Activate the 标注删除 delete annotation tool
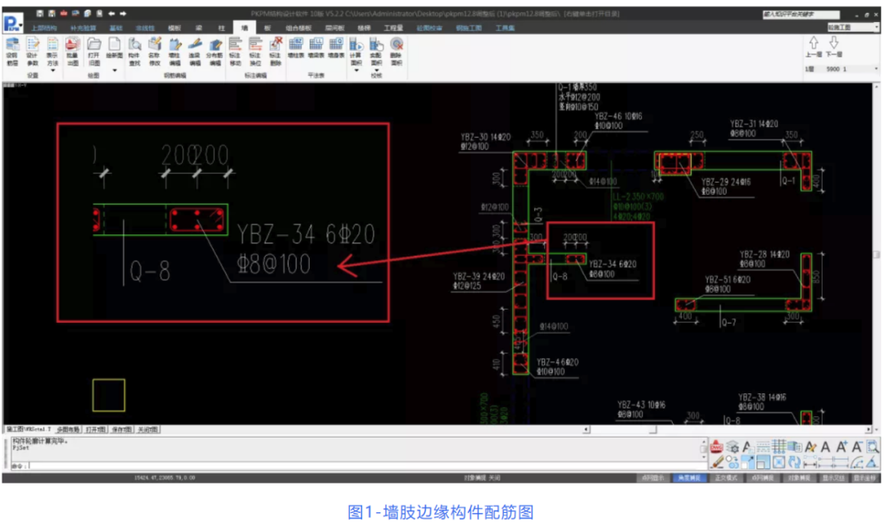885x522 pixels. (x=275, y=52)
